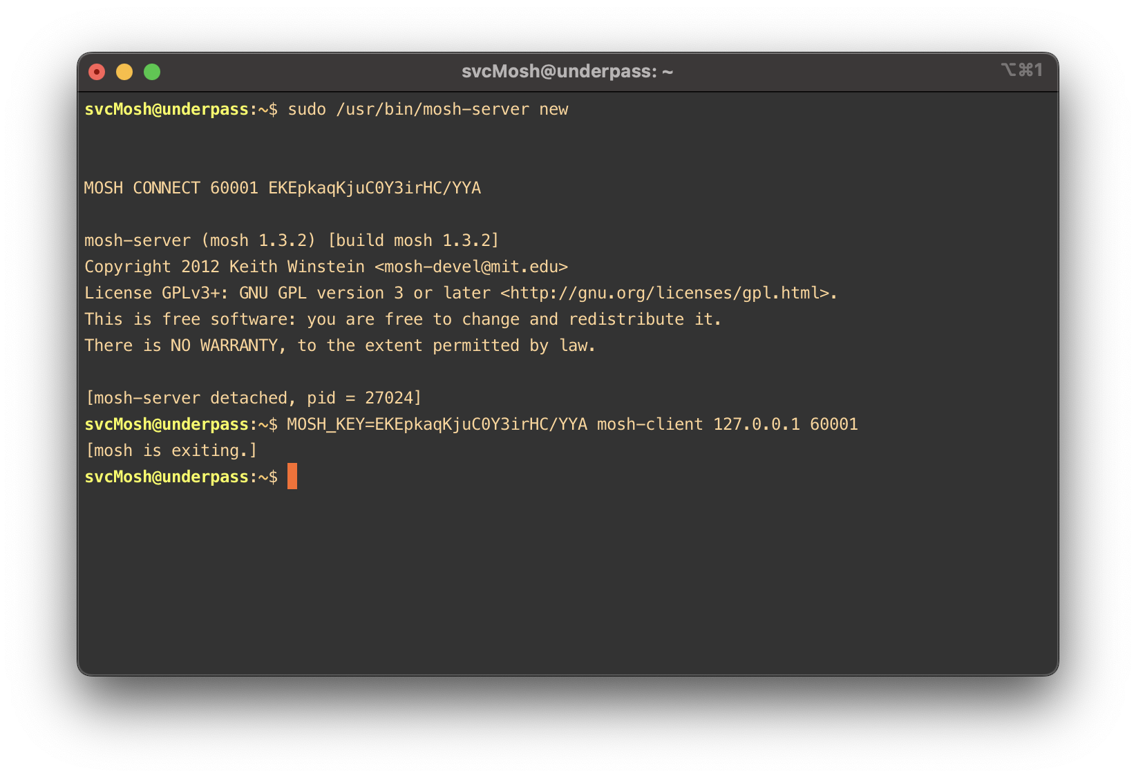Click the 127.0.0.1 IP address text
Image resolution: width=1136 pixels, height=778 pixels.
coord(757,424)
